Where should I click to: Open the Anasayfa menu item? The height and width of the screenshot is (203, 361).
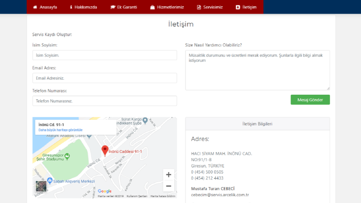click(45, 7)
